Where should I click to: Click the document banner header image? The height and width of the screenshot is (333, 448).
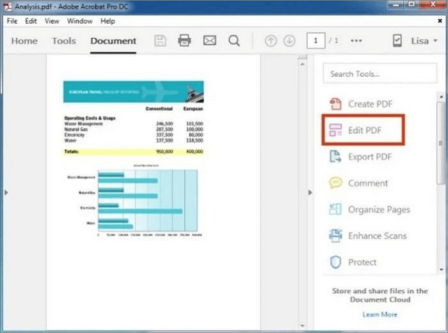pyautogui.click(x=133, y=91)
